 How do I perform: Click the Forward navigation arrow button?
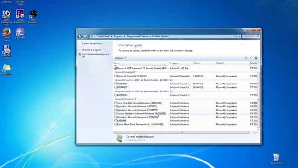point(85,36)
